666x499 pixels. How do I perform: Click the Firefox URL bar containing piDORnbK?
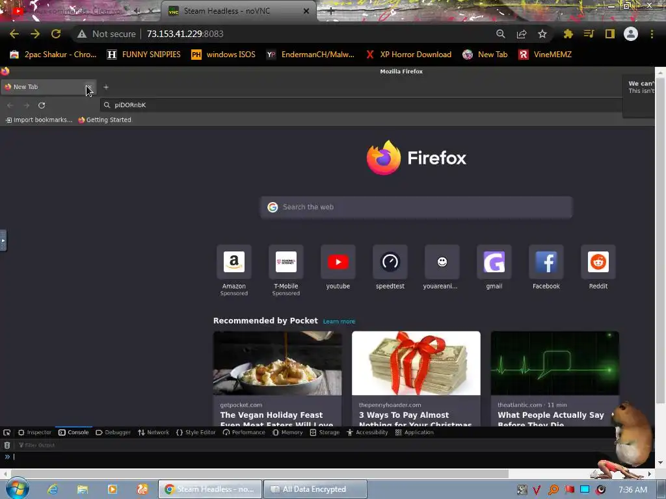pyautogui.click(x=361, y=105)
